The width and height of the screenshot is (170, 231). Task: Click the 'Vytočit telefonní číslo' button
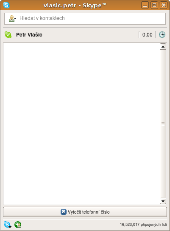pyautogui.click(x=85, y=212)
